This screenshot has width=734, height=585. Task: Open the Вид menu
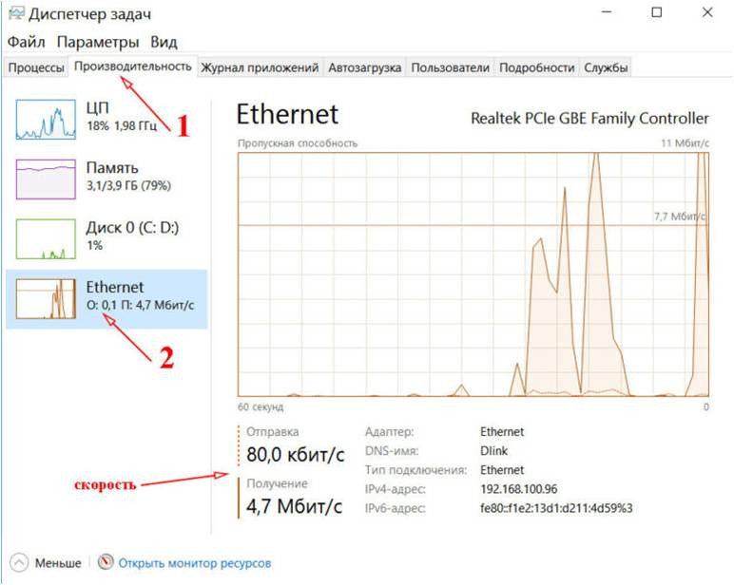coord(164,43)
